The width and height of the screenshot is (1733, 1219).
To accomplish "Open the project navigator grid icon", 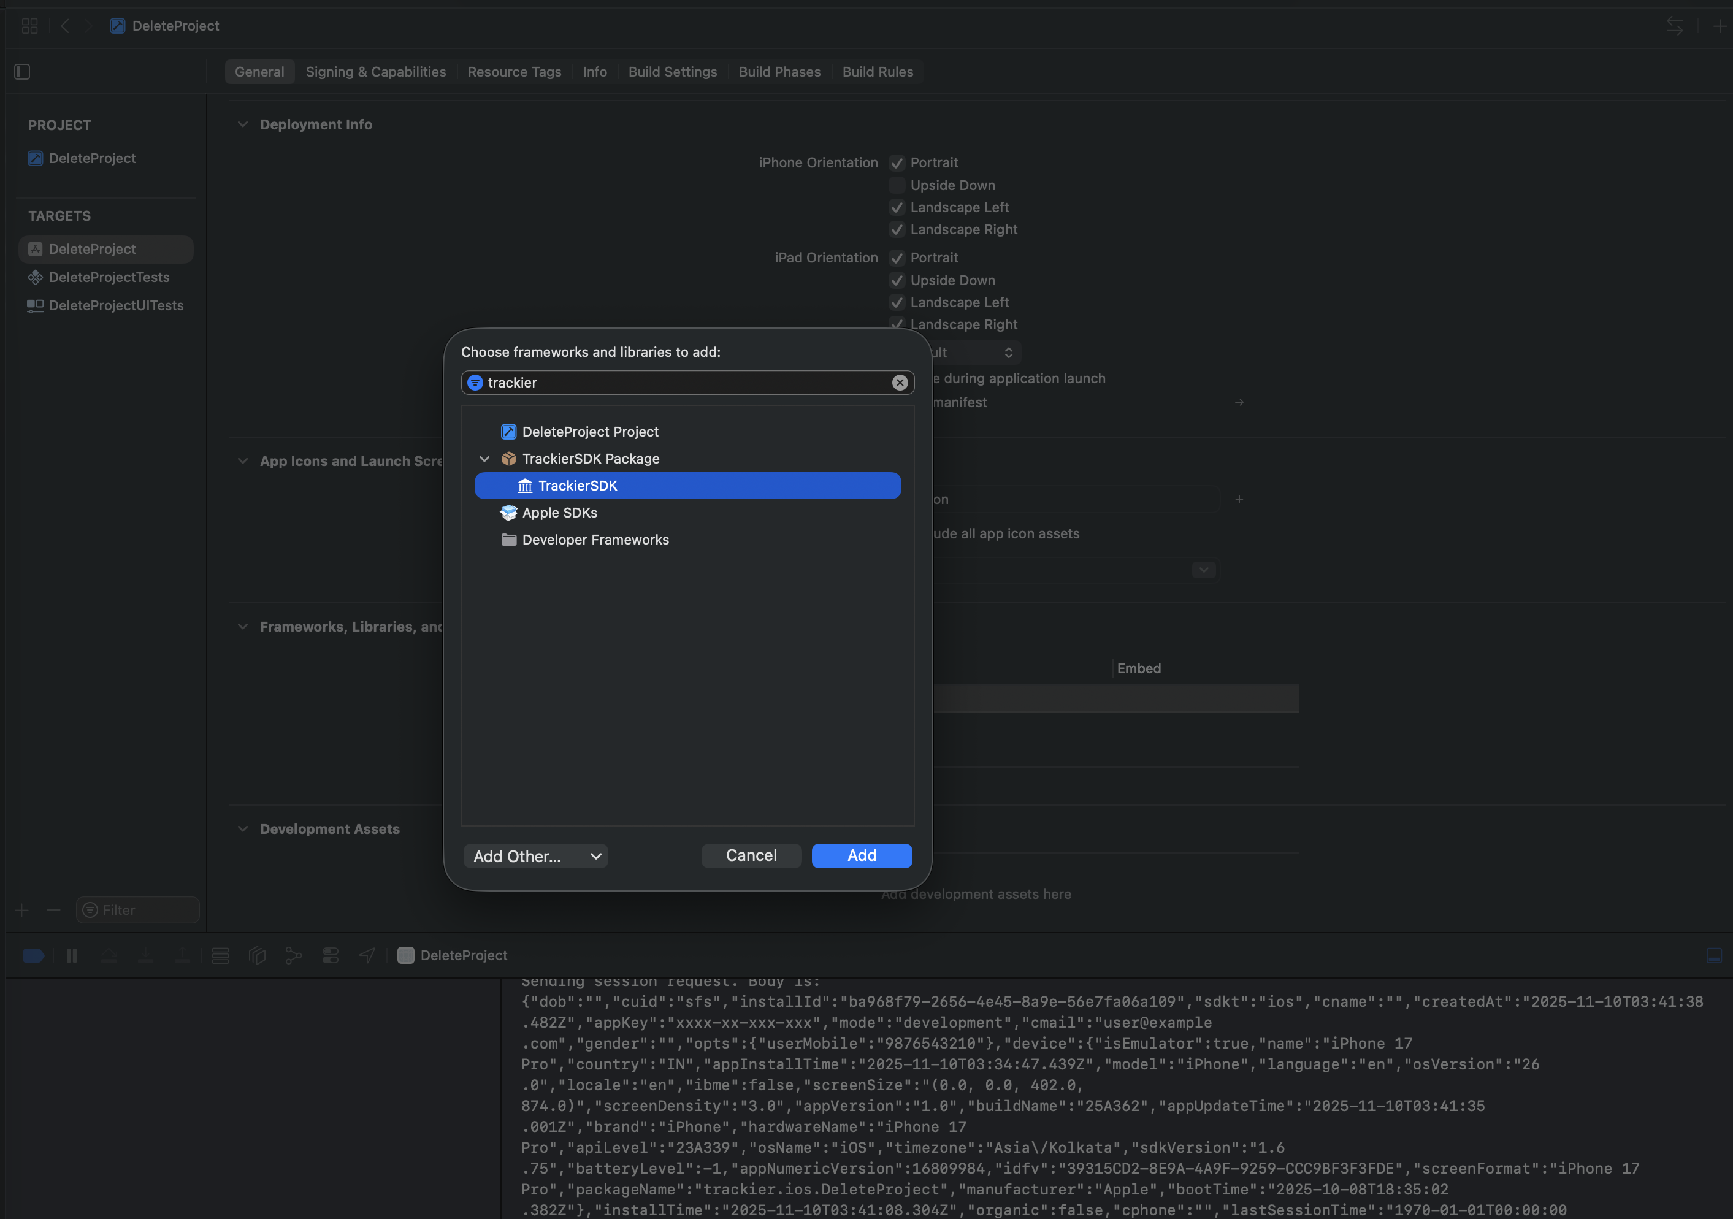I will click(29, 25).
